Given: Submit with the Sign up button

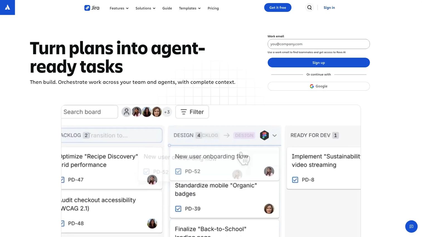Looking at the screenshot, I should pyautogui.click(x=319, y=63).
